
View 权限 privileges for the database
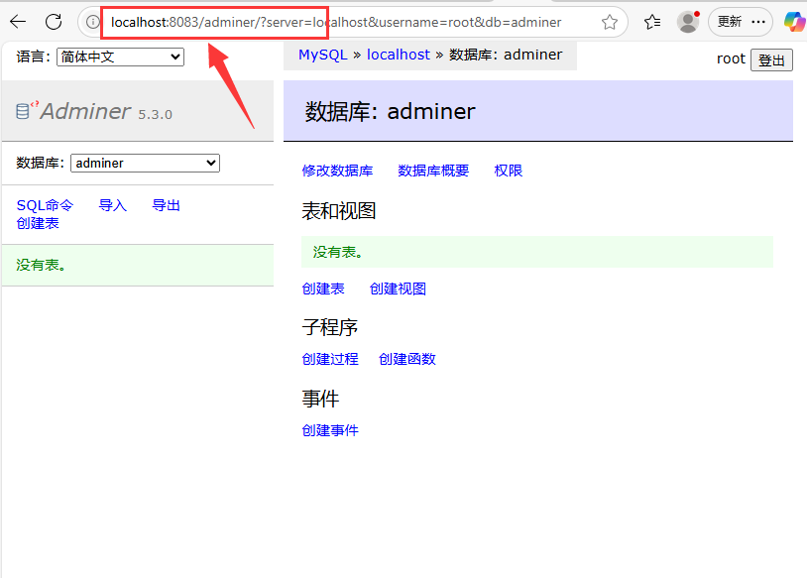coord(508,171)
